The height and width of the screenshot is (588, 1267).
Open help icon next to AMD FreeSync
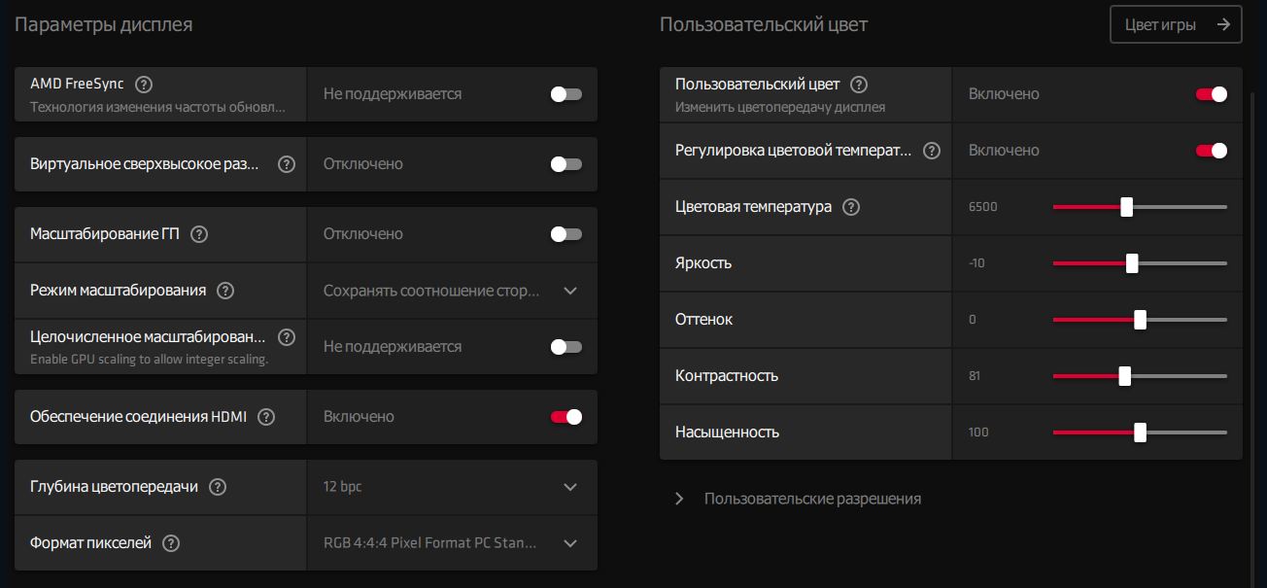point(145,84)
